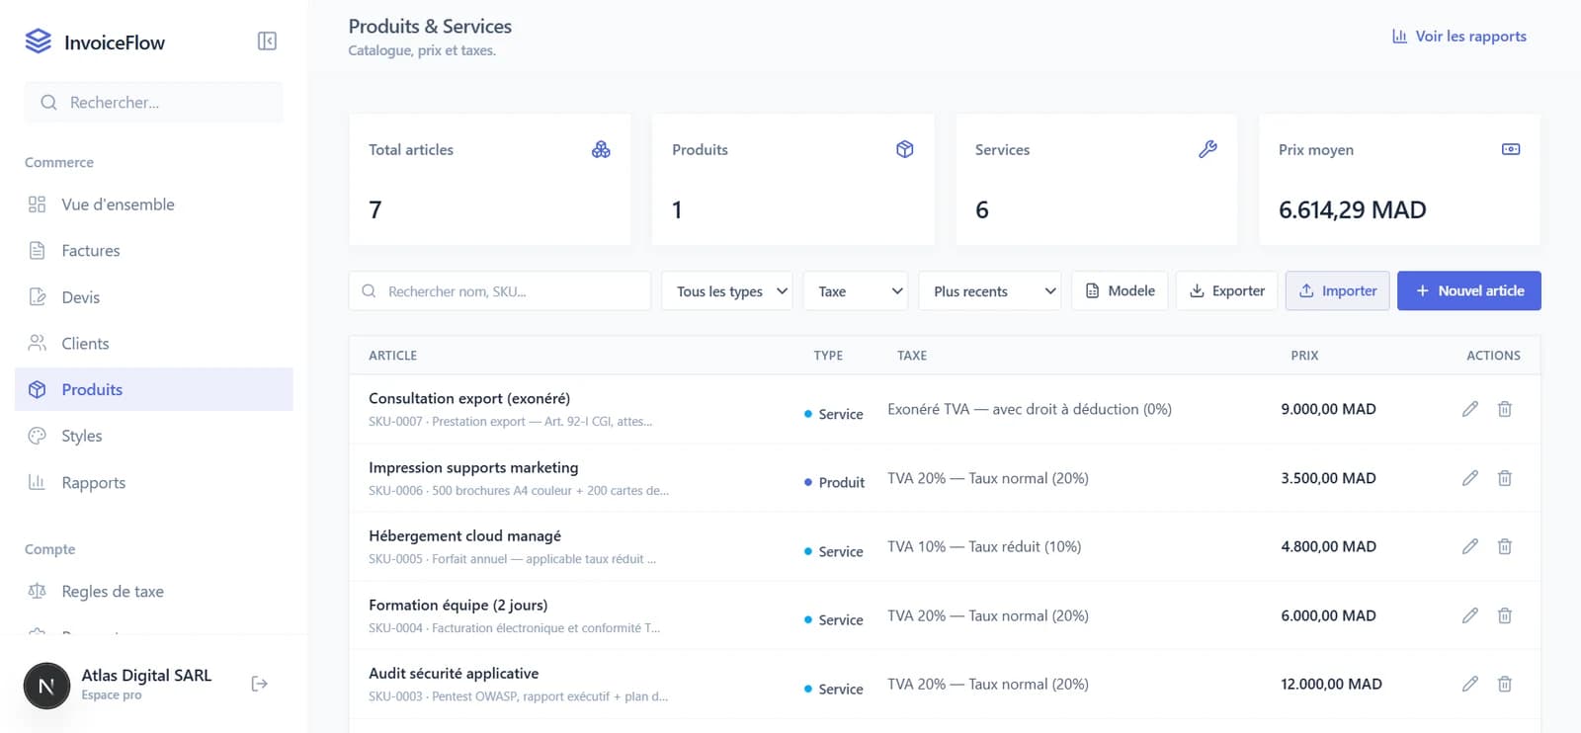Delete Hébergement cloud managé article
Image resolution: width=1581 pixels, height=733 pixels.
click(x=1505, y=546)
